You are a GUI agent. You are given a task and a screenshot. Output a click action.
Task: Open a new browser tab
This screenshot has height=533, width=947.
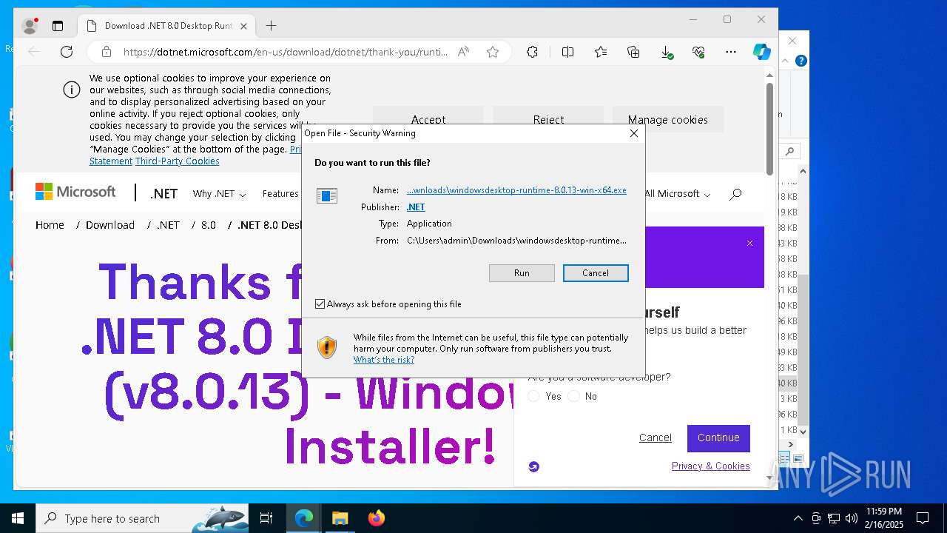click(x=271, y=26)
